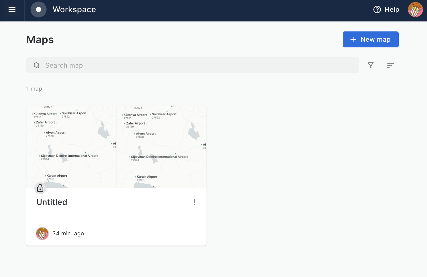Open the sort options icon
Screen dimensions: 427x277
pos(390,65)
